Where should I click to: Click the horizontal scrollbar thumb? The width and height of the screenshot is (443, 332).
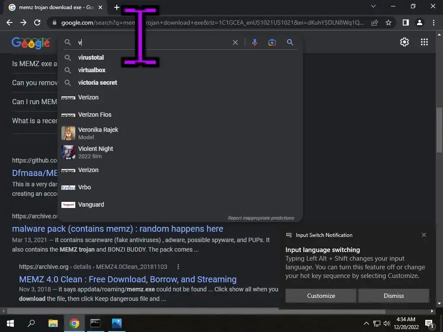click(196, 311)
